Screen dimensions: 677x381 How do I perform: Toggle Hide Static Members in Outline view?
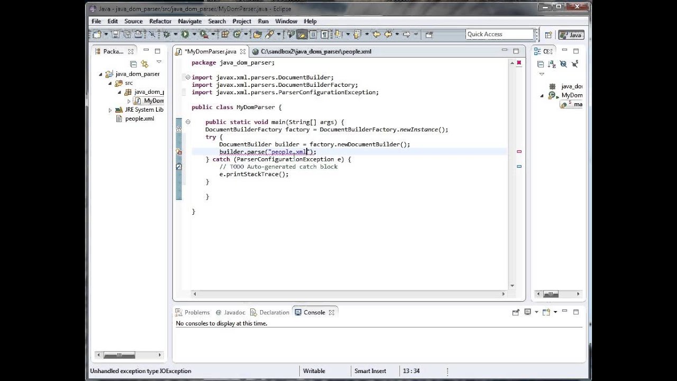pyautogui.click(x=574, y=64)
